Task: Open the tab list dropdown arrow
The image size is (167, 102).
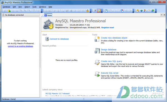Action: coord(161,15)
